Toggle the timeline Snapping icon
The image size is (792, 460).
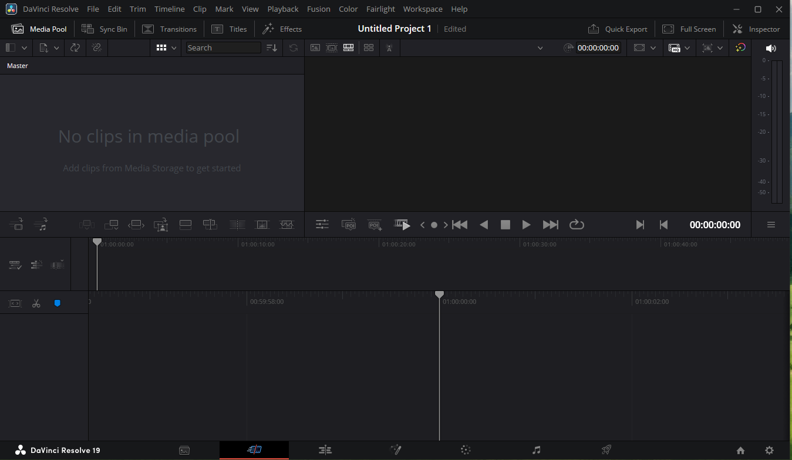[x=15, y=303]
